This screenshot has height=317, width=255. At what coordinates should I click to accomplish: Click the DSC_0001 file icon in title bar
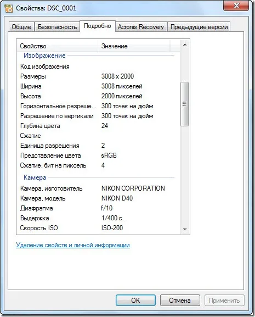pos(9,8)
